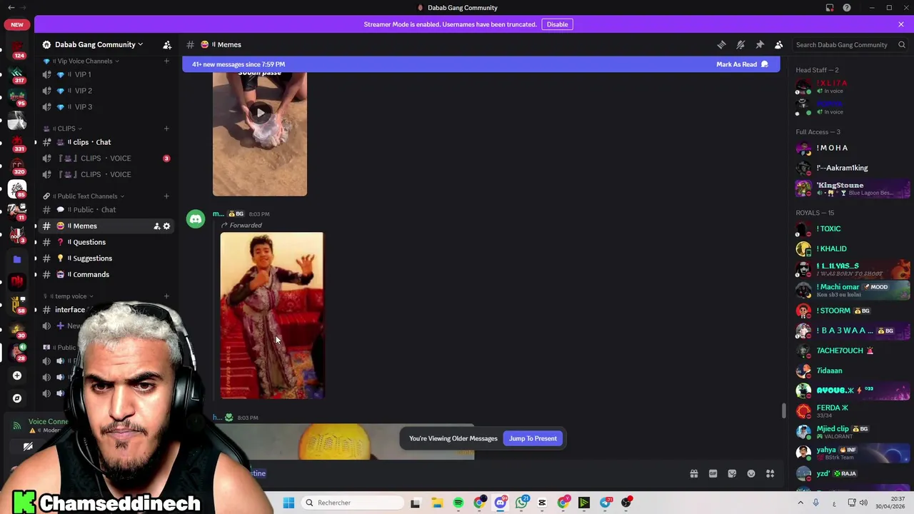914x514 pixels.
Task: Click the NEW badge at top of server list
Action: coord(17,24)
